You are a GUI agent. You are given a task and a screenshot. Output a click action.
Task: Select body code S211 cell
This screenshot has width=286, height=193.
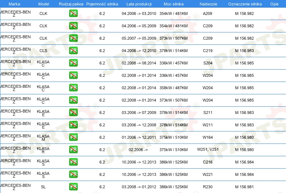click(x=208, y=113)
